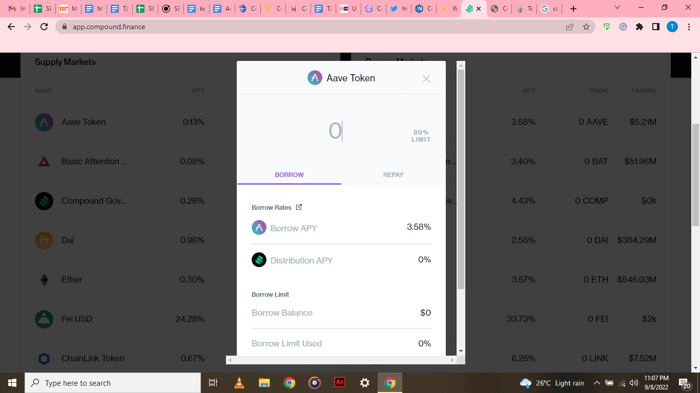Select the 'Ether' supply market name
This screenshot has height=393, width=700.
[x=72, y=279]
